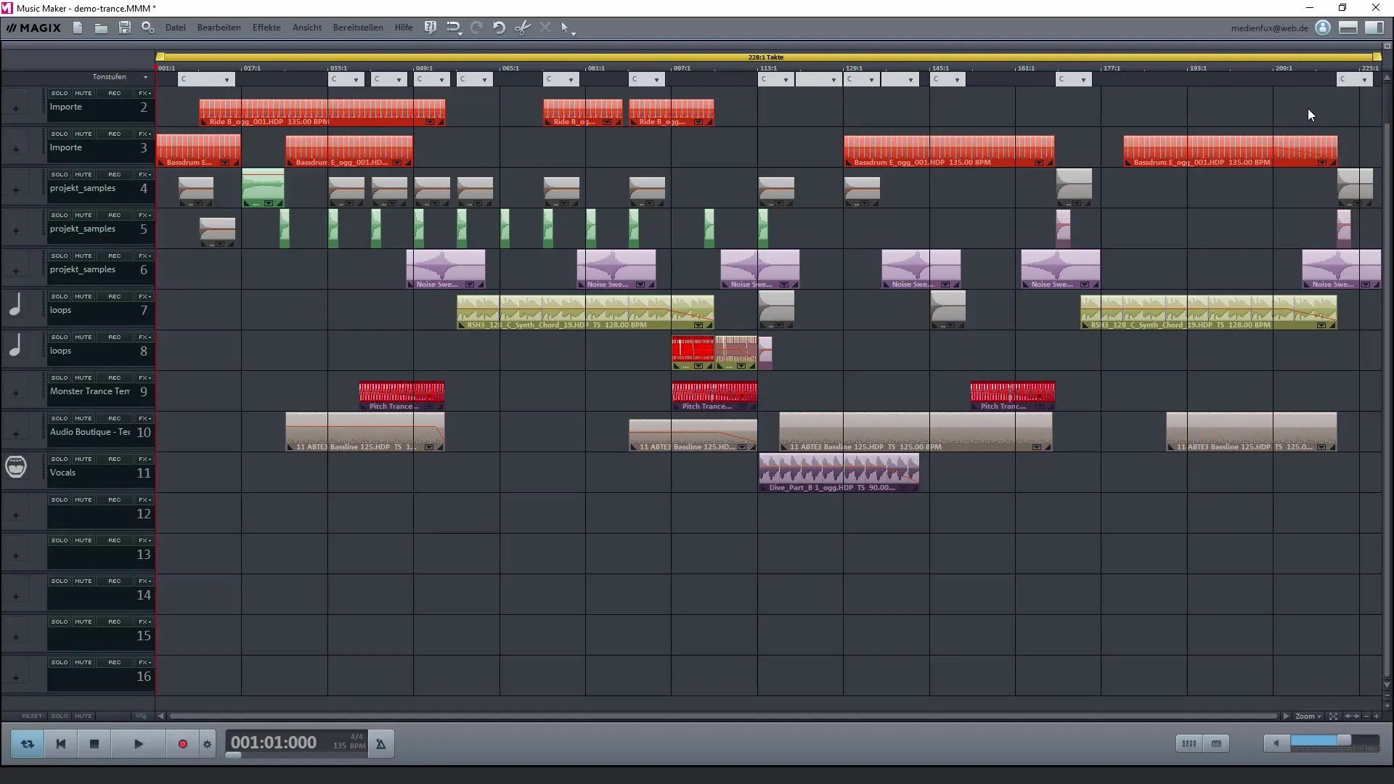
Task: Arm REC on loops track 7
Action: pyautogui.click(x=114, y=296)
